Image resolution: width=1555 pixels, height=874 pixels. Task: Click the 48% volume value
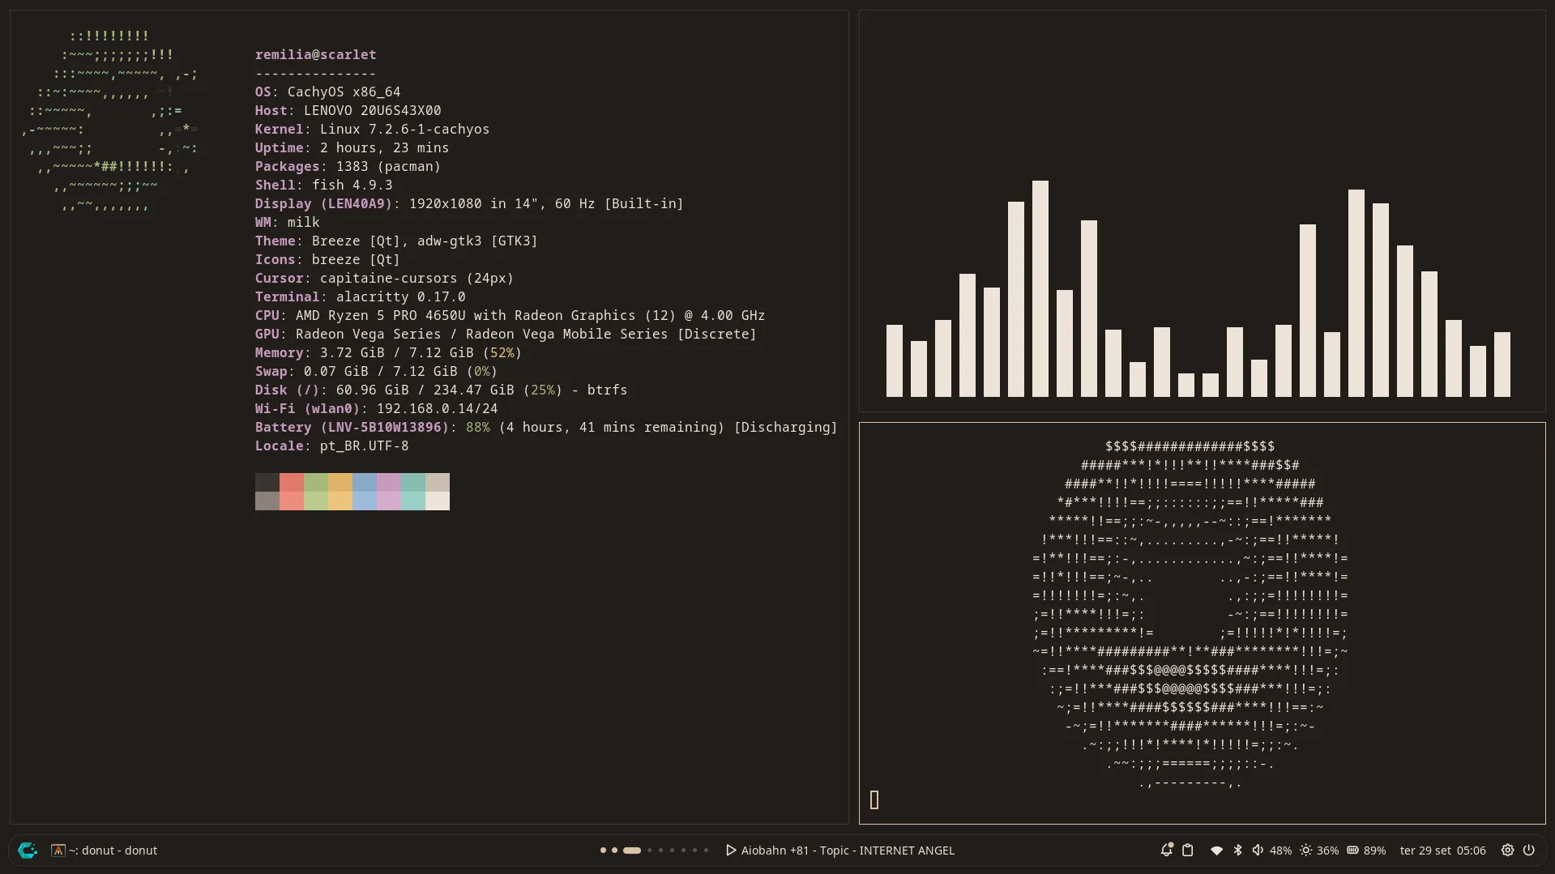(1280, 851)
